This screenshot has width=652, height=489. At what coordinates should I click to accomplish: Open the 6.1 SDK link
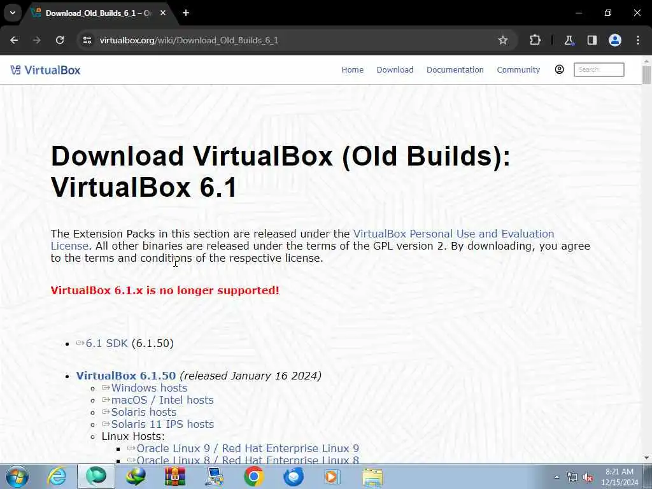pyautogui.click(x=106, y=343)
